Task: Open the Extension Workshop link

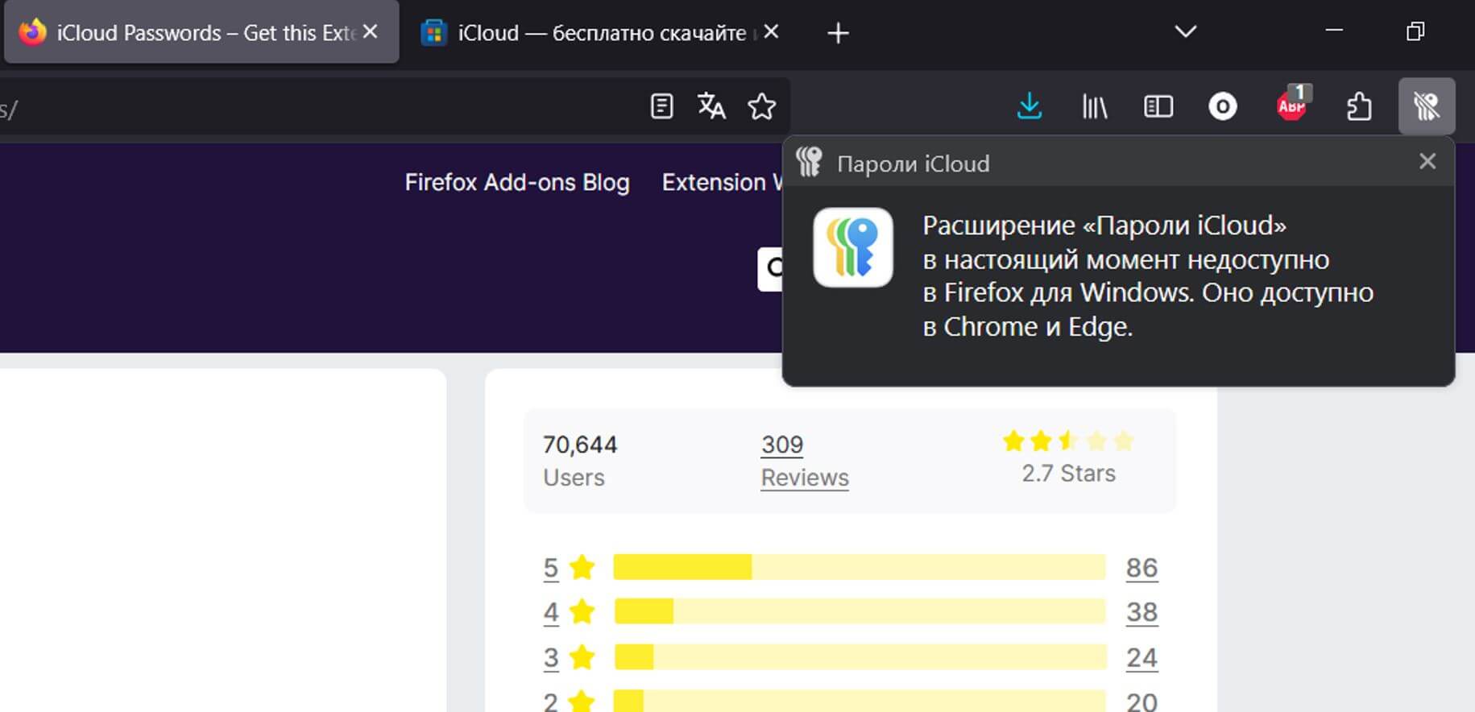Action: click(722, 182)
